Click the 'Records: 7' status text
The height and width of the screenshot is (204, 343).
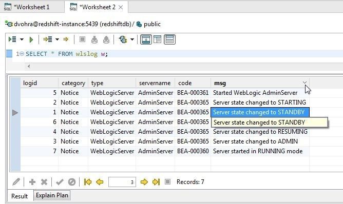[x=190, y=182]
